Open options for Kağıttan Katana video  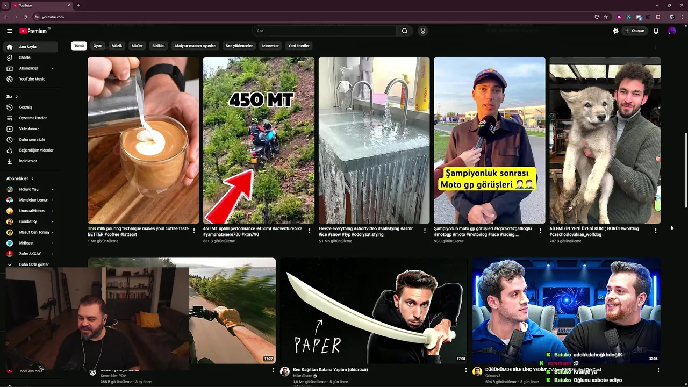coord(466,370)
